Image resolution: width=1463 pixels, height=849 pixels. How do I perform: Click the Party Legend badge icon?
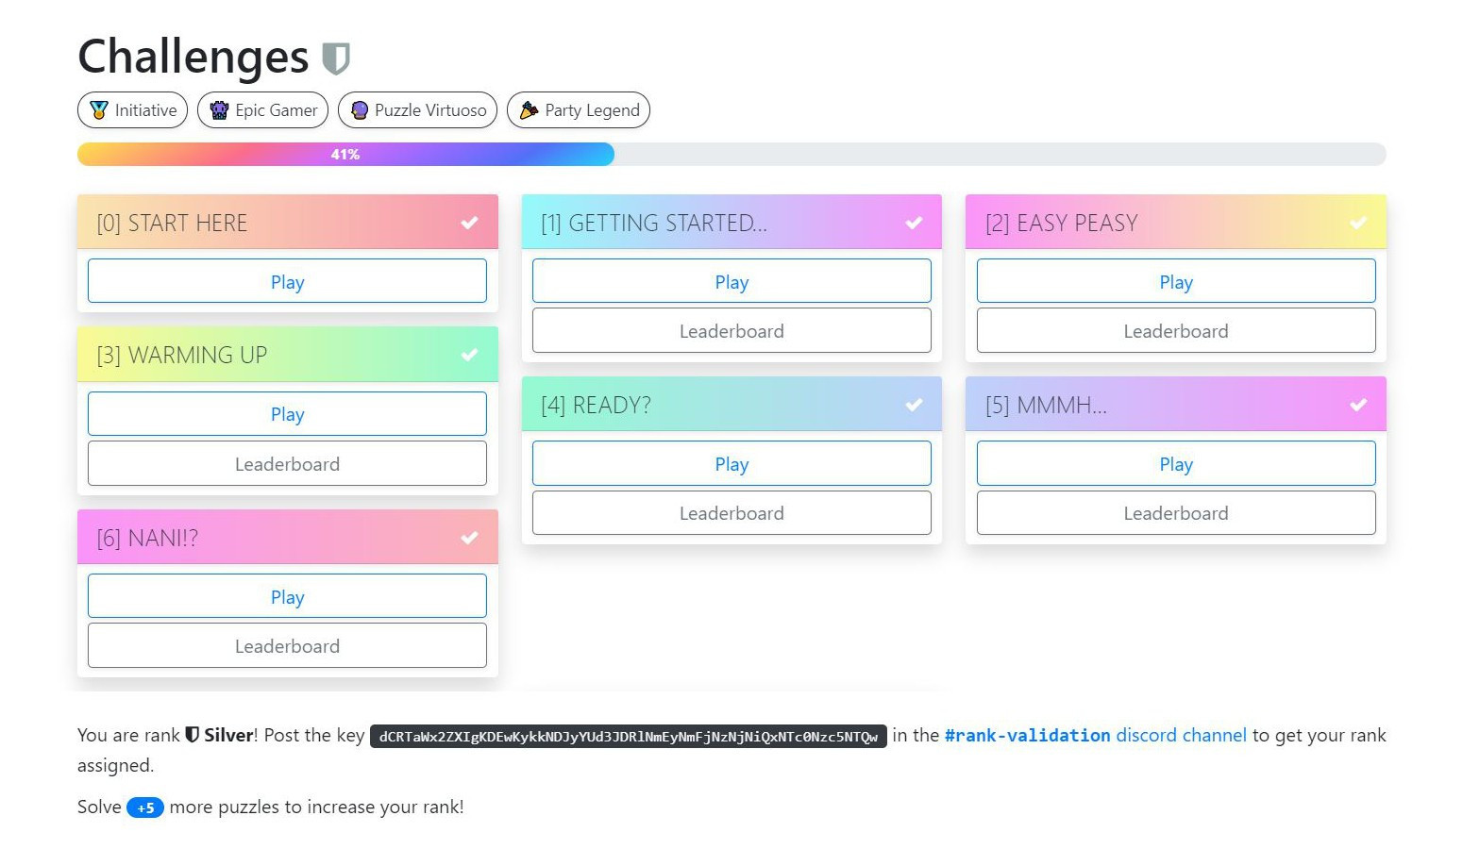click(x=529, y=110)
